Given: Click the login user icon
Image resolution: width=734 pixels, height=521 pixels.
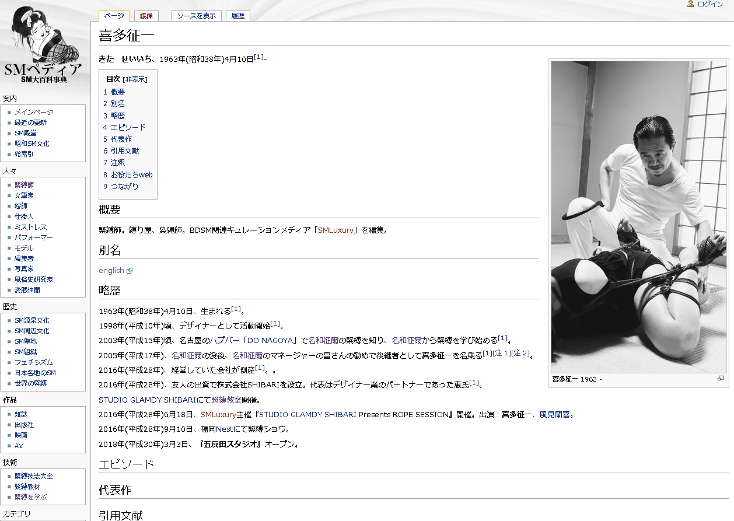Looking at the screenshot, I should pyautogui.click(x=691, y=4).
